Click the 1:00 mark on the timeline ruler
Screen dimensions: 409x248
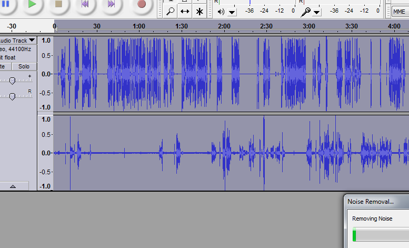click(x=139, y=26)
